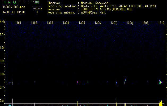
Task: Select the observer name Masayuki Kobayashi
Action: (x=95, y=3)
